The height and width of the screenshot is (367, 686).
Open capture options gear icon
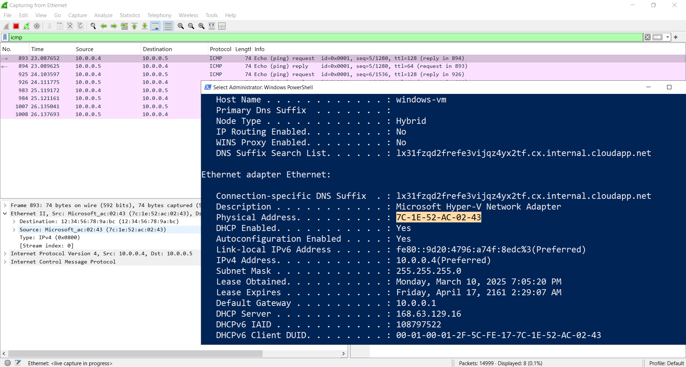pos(37,26)
